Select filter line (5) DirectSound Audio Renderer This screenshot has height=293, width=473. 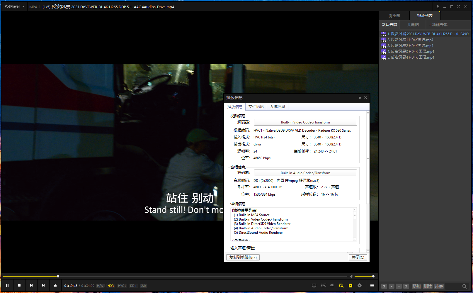[258, 233]
